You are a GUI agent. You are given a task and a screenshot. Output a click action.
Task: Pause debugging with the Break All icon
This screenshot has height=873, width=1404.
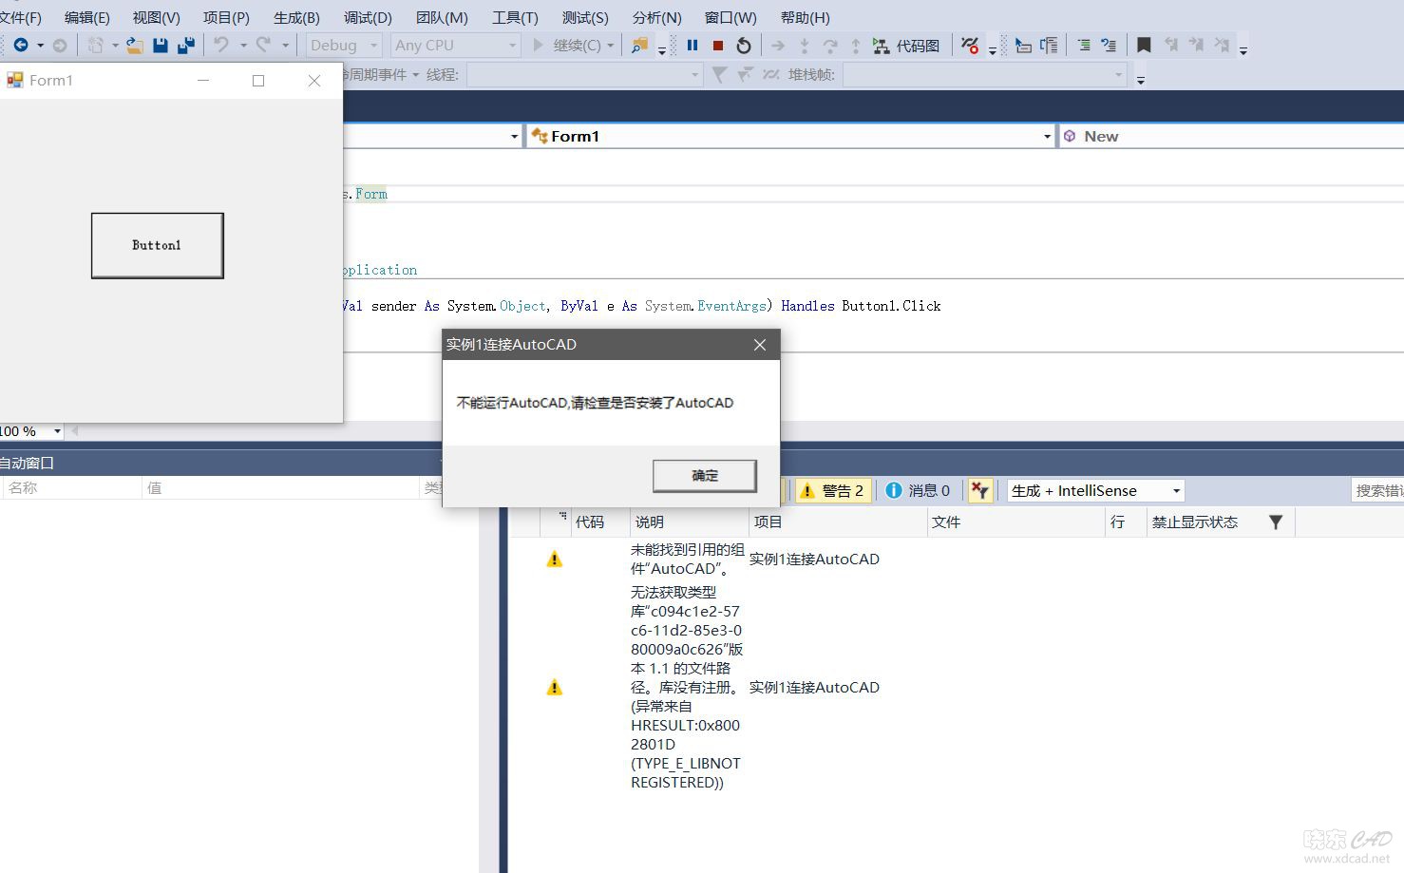[693, 45]
